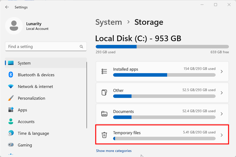Click the Bluetooth & devices icon
The width and height of the screenshot is (236, 157).
[x=11, y=75]
